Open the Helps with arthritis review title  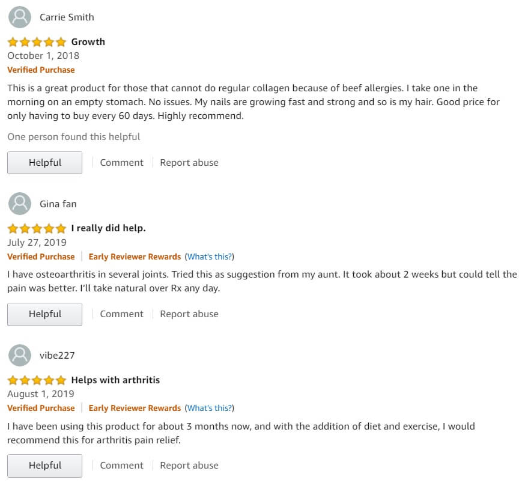coord(115,380)
